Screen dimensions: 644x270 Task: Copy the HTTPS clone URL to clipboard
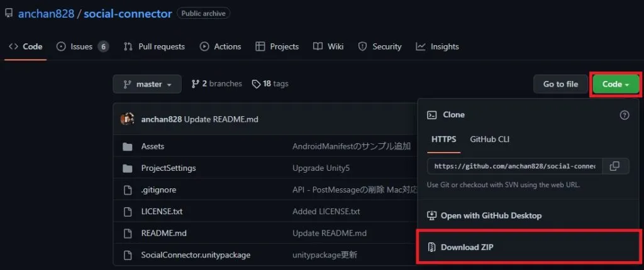pos(614,166)
